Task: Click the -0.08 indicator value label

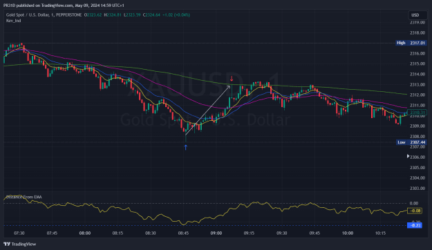Action: pos(415,211)
